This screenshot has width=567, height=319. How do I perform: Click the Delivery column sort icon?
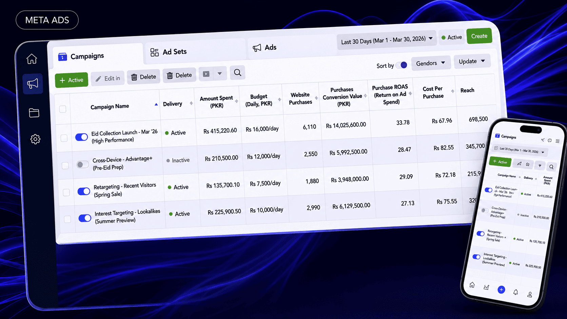pos(191,103)
